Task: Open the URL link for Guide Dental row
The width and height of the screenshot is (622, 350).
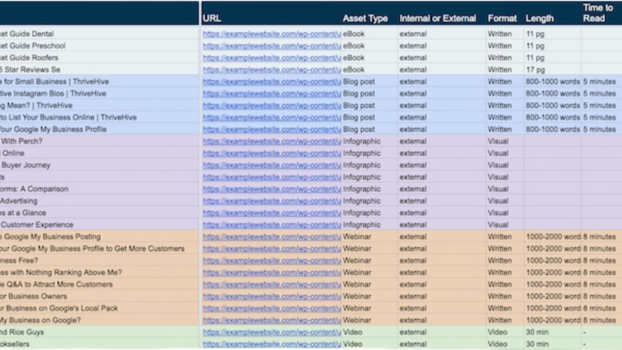Action: point(272,34)
